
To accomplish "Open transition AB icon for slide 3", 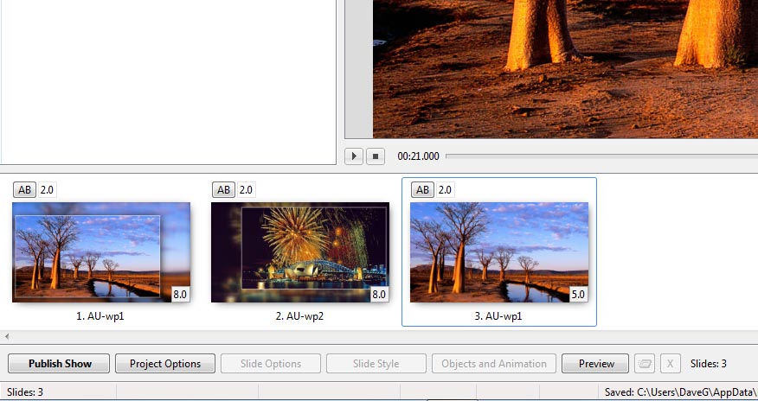I will pyautogui.click(x=423, y=189).
